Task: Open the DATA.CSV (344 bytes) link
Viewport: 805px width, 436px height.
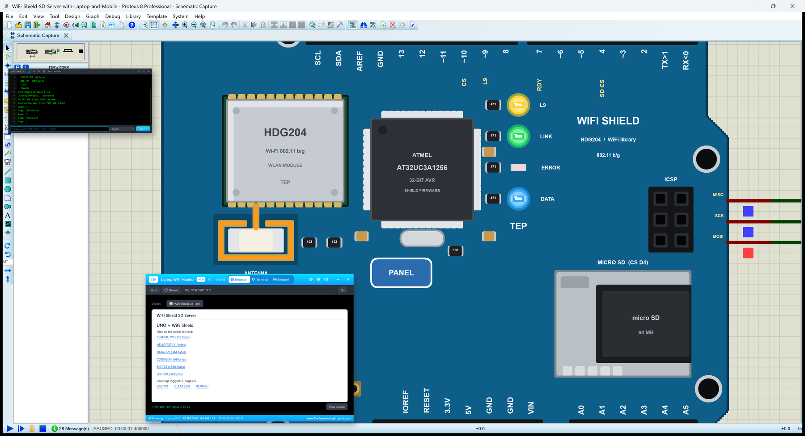Action: tap(171, 352)
